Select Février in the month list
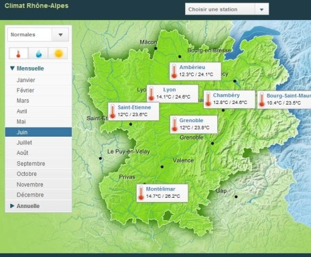The height and width of the screenshot is (257, 311). click(38, 90)
